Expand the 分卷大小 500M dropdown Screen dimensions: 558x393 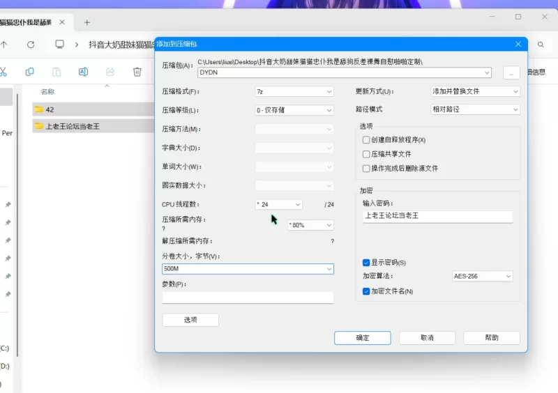(329, 269)
